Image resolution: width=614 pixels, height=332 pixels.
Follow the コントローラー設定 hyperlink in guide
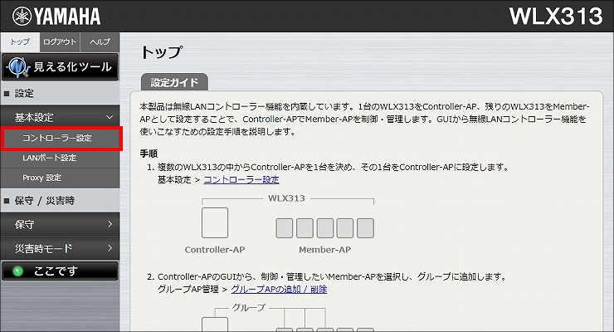[241, 180]
